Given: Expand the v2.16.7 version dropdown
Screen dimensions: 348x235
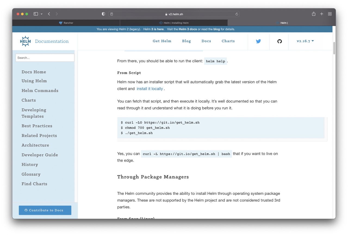Looking at the screenshot, I should pos(305,41).
